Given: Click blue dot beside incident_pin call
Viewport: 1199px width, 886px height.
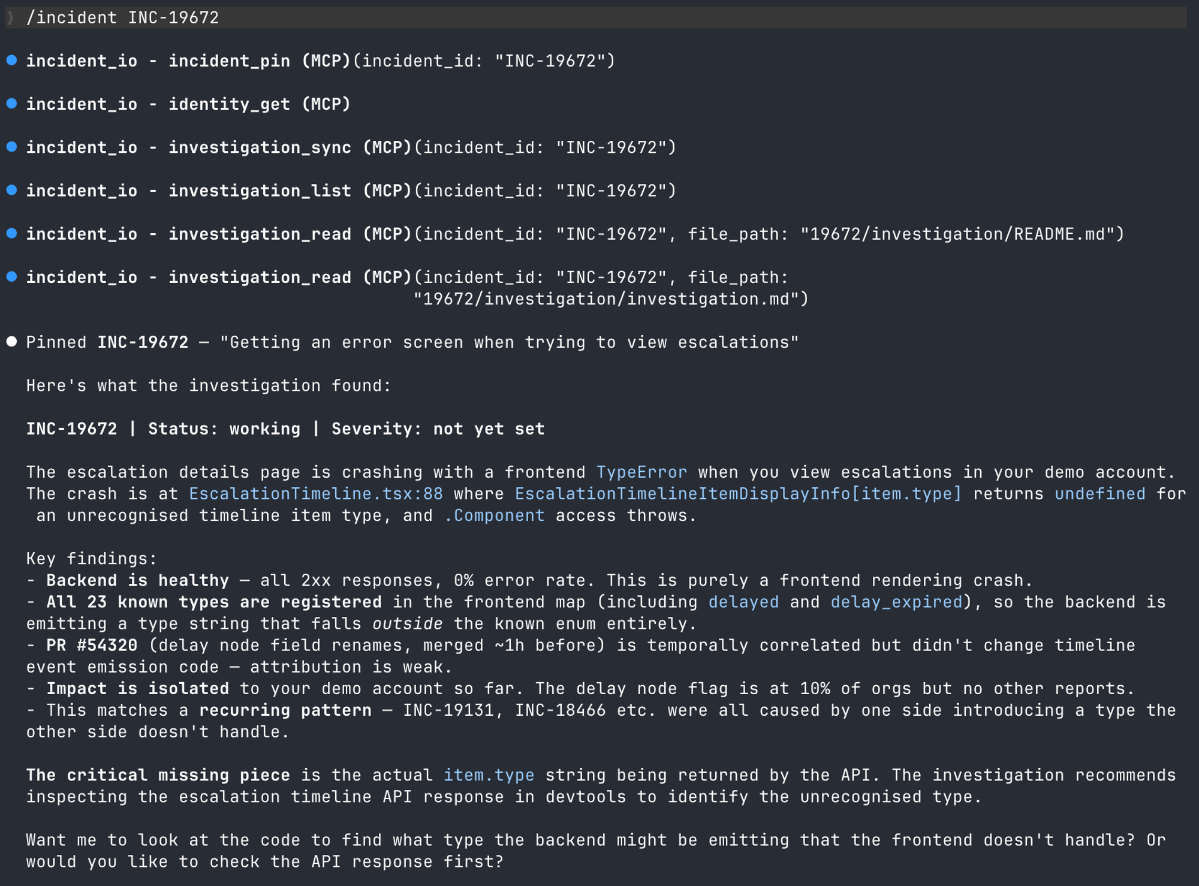Looking at the screenshot, I should (x=11, y=61).
